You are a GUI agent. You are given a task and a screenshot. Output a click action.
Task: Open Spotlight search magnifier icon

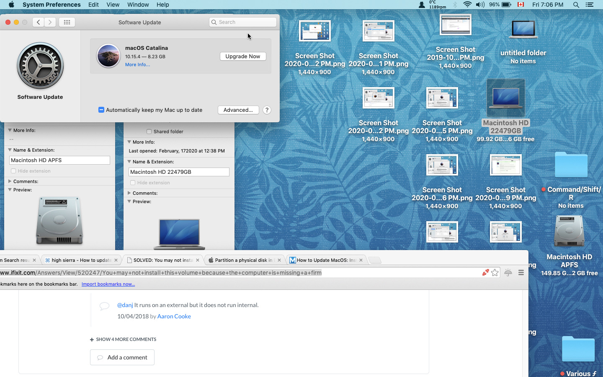pos(576,5)
